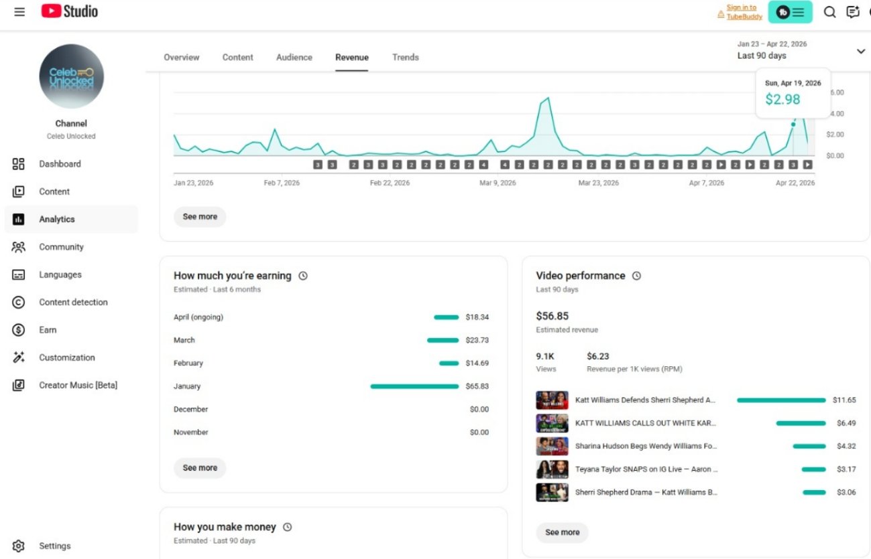Go to the Earn section
The image size is (871, 559).
tap(48, 330)
